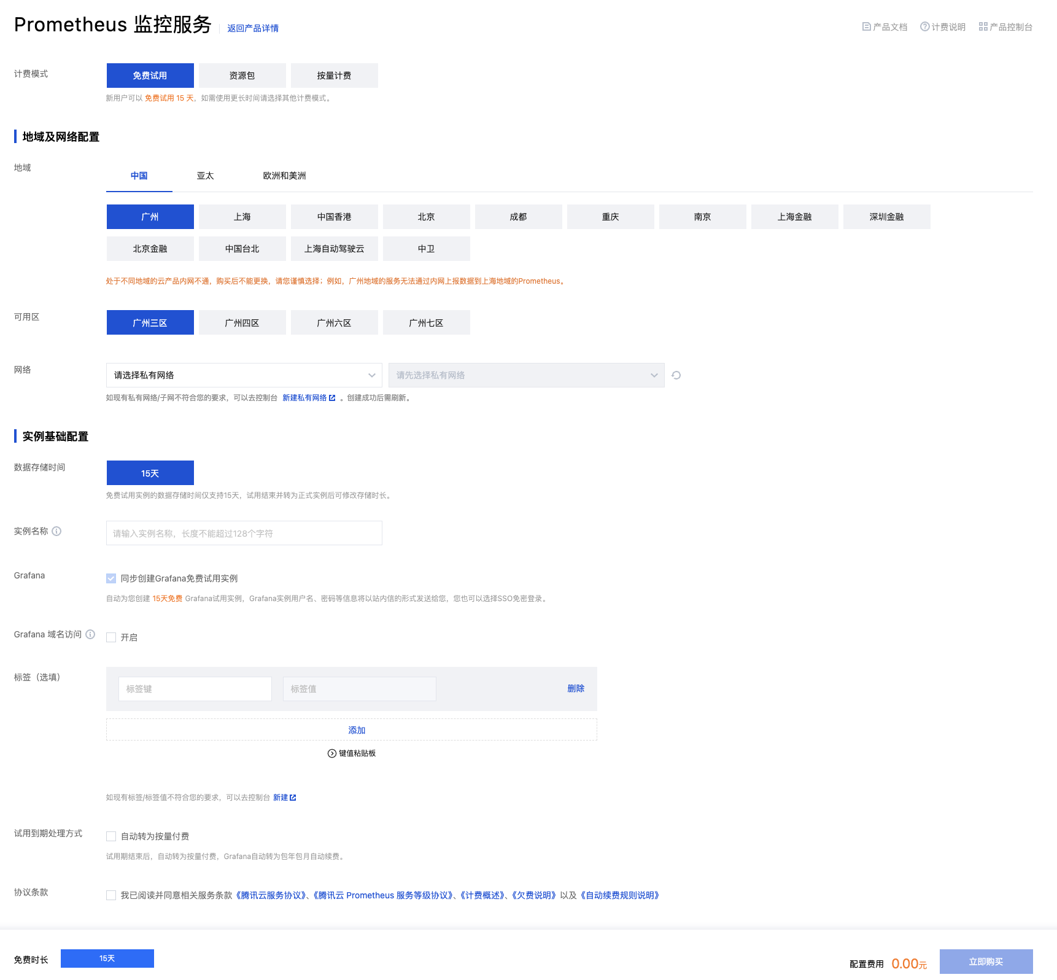The width and height of the screenshot is (1057, 980).
Task: Select availability zone 广州六区
Action: click(335, 322)
